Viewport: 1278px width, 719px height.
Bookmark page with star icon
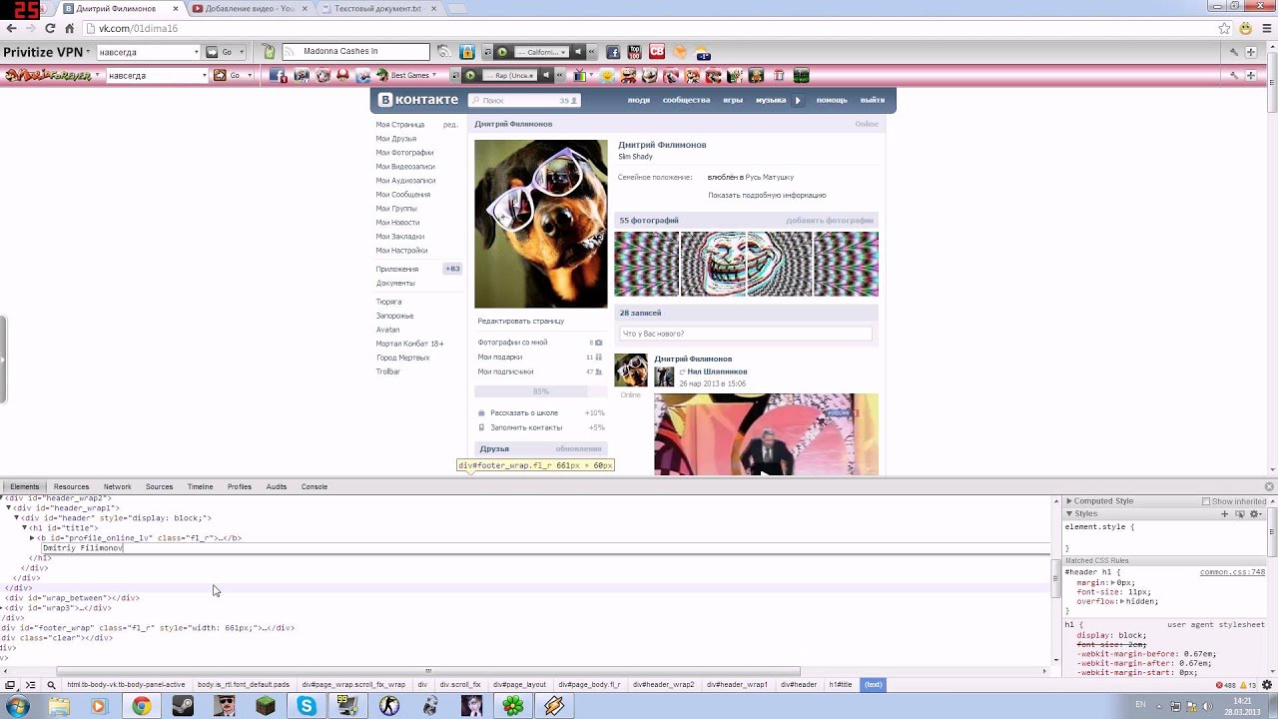1225,28
